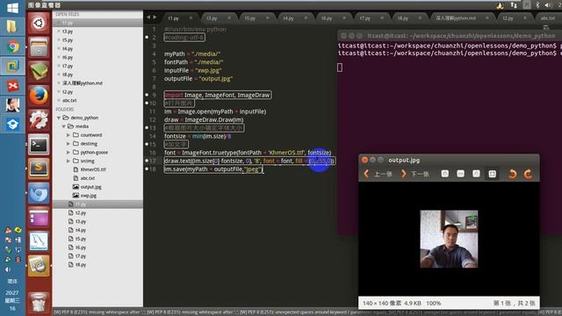Click zoom in icon in image viewer toolbar
This screenshot has height=316, width=562.
tap(445, 174)
